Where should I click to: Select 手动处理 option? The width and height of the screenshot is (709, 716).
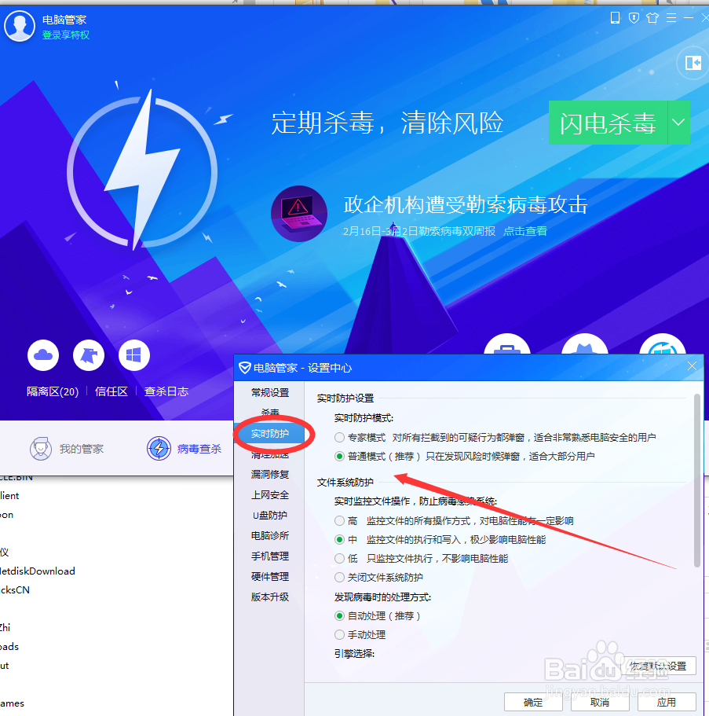tap(339, 635)
